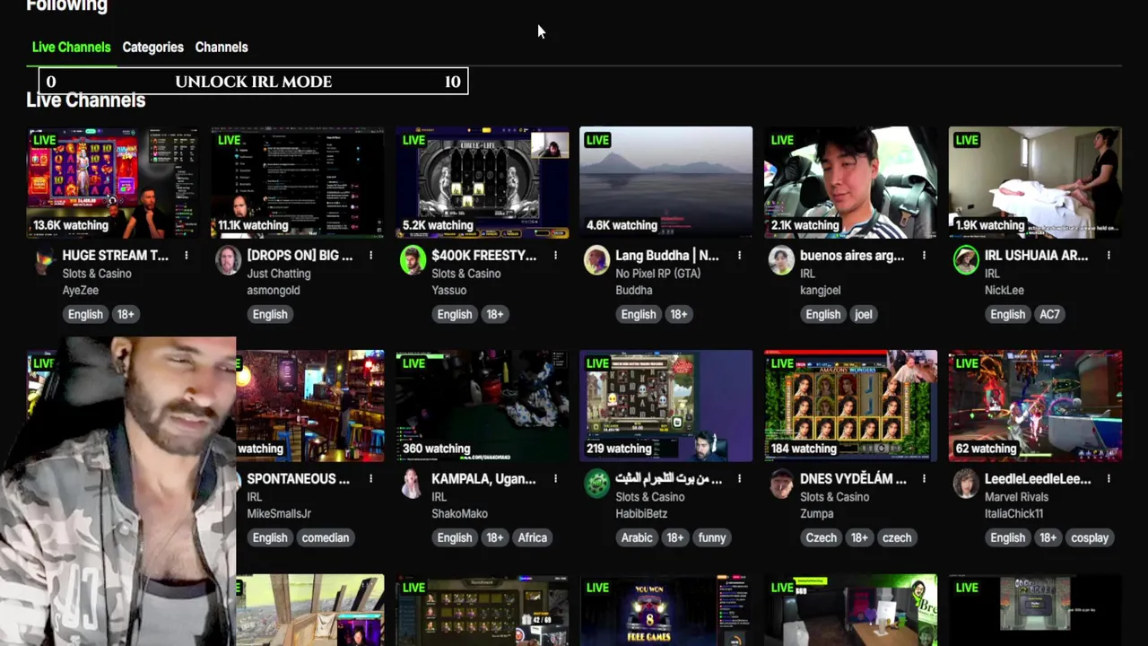This screenshot has height=646, width=1148.
Task: Open options menu for SPONTANEOUS stream
Action: coord(370,479)
